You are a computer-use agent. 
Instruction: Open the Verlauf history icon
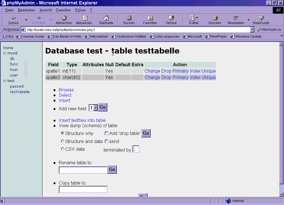[x=171, y=18]
